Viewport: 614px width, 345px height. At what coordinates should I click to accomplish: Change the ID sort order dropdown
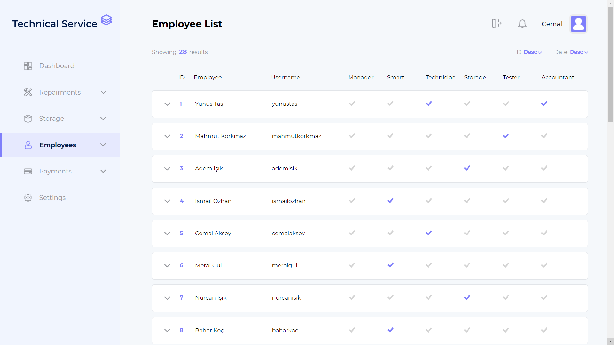[x=533, y=52]
